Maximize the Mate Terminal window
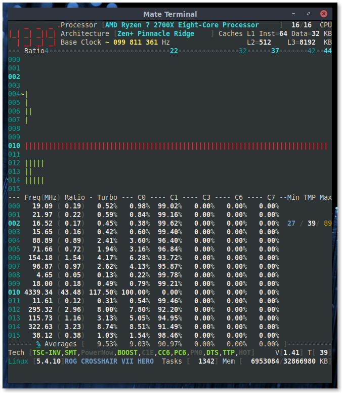The width and height of the screenshot is (342, 393). click(x=309, y=14)
